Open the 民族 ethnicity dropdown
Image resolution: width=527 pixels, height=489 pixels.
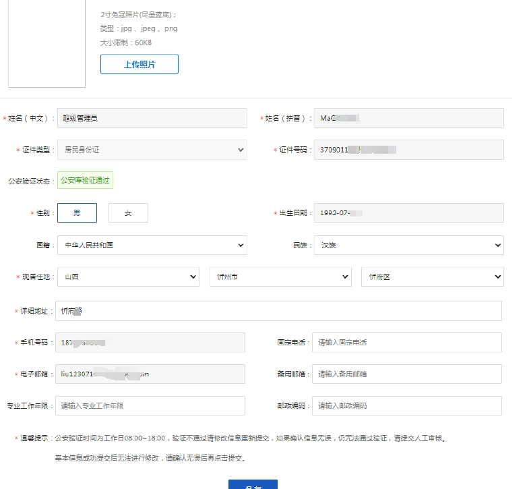tap(408, 245)
